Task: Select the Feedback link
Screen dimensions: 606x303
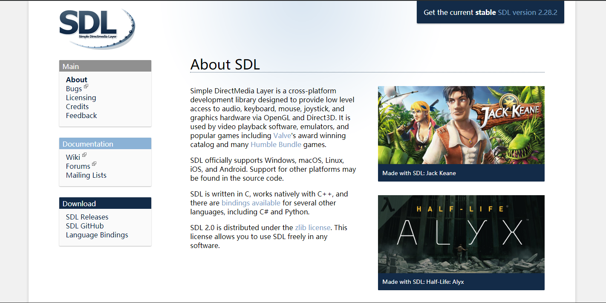Action: pos(81,115)
